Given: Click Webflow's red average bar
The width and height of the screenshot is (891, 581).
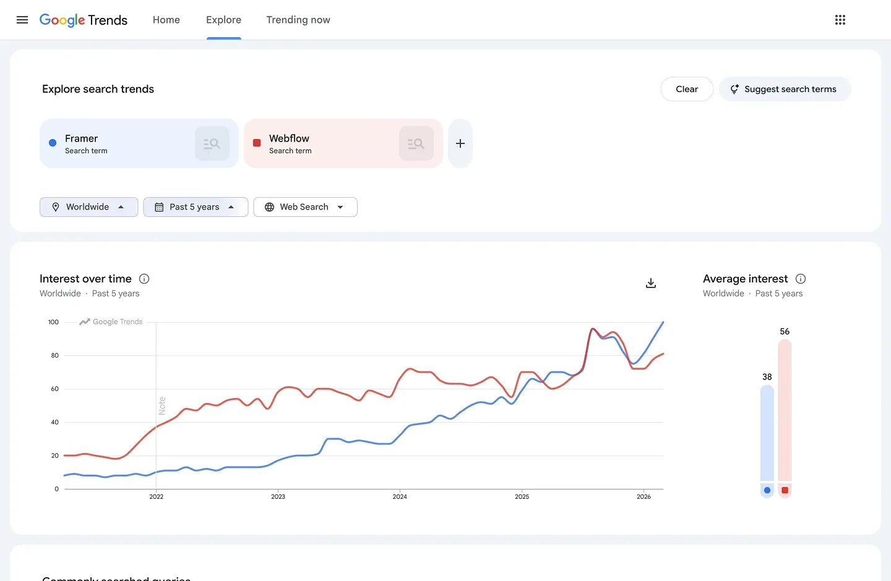Looking at the screenshot, I should click(785, 410).
